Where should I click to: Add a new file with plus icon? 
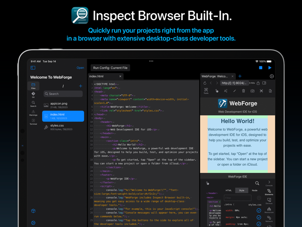coord(80,86)
